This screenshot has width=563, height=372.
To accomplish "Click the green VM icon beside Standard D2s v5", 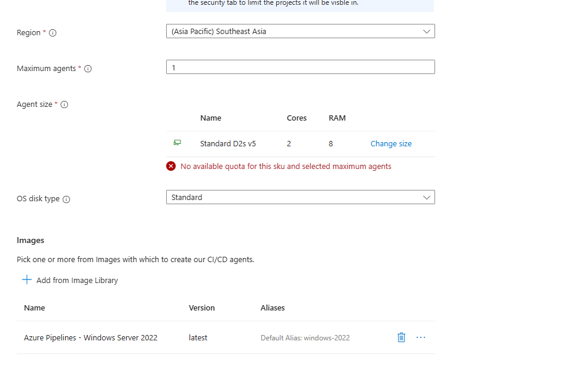I will coord(177,143).
